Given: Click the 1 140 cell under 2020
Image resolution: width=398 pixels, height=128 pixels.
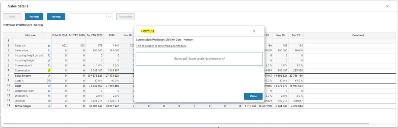Looking at the screenshot, I should click(111, 45).
